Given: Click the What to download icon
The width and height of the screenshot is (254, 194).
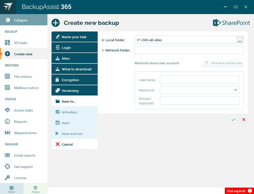Looking at the screenshot, I should tap(57, 69).
